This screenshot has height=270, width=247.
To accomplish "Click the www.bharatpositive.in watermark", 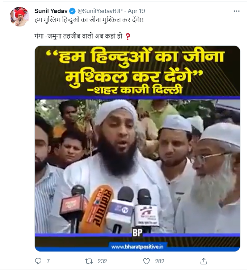I will tap(137, 247).
